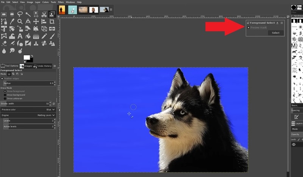Increase the Radius value stepper
This screenshot has width=303, height=177.
55,82
